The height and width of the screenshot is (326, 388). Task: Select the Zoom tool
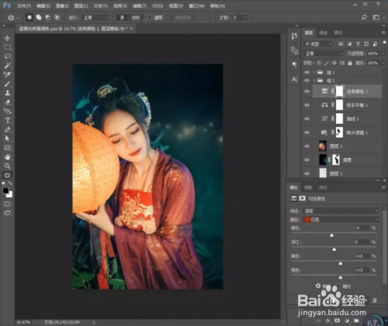coord(7,166)
